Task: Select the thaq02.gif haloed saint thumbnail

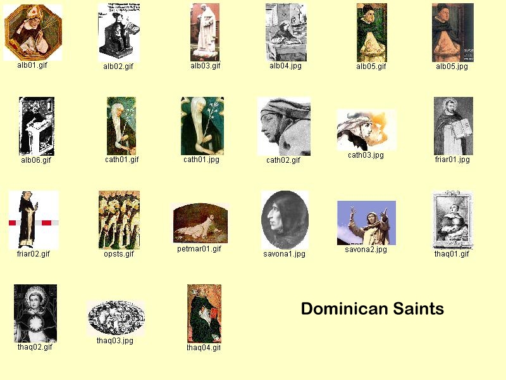Action: tap(35, 313)
